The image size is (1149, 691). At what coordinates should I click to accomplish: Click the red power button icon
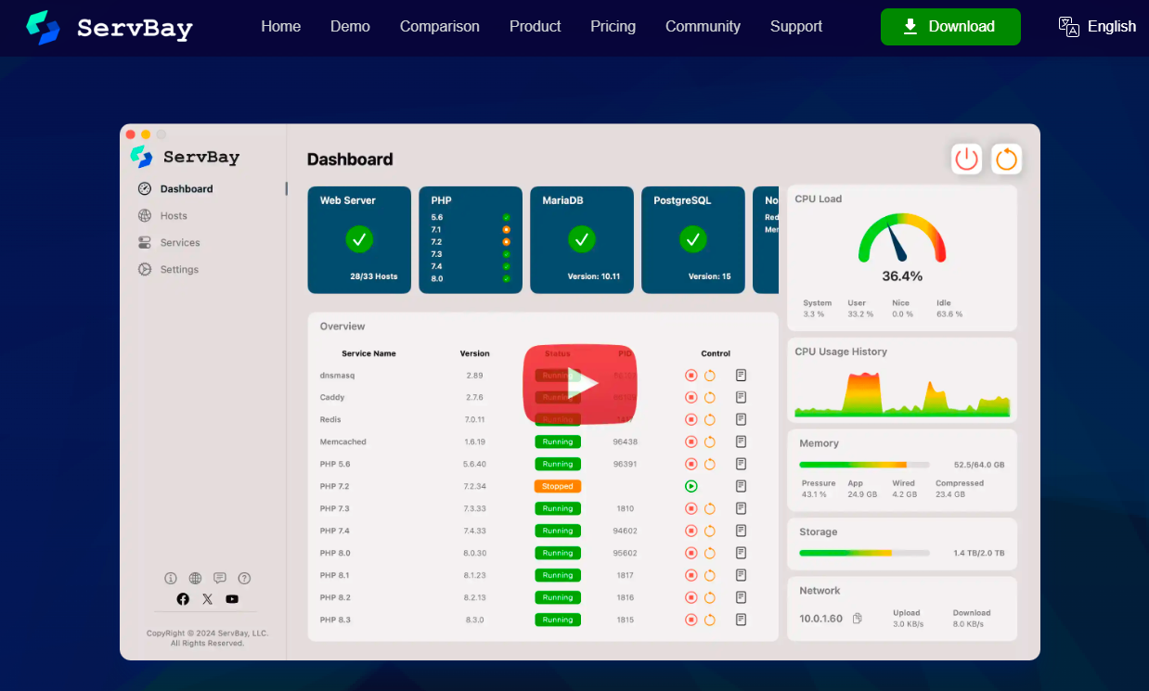967,159
